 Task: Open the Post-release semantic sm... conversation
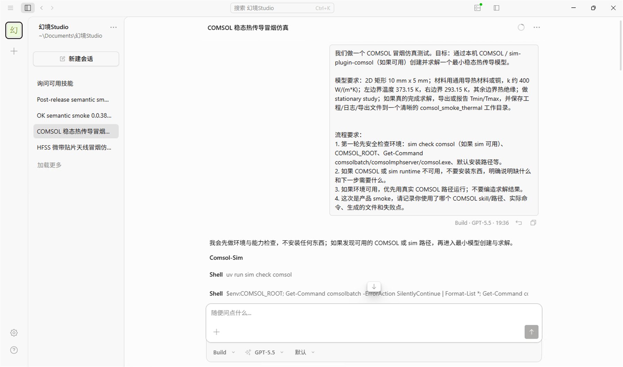tap(76, 100)
